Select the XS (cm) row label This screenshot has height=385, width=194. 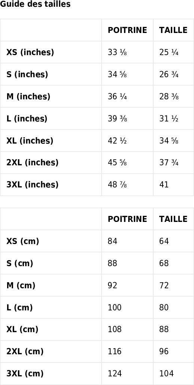(23, 241)
